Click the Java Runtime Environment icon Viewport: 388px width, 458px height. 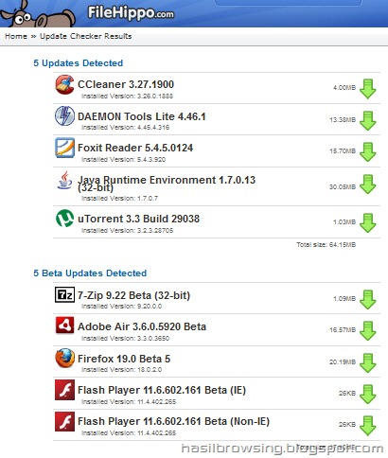(x=64, y=180)
